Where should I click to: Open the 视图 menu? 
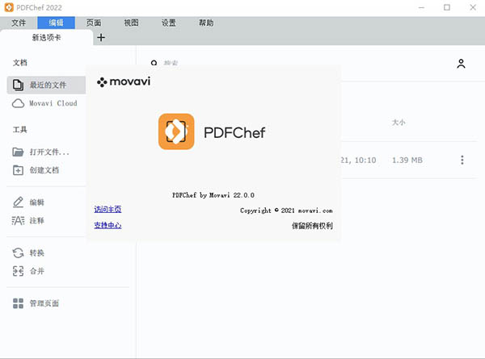click(x=131, y=23)
